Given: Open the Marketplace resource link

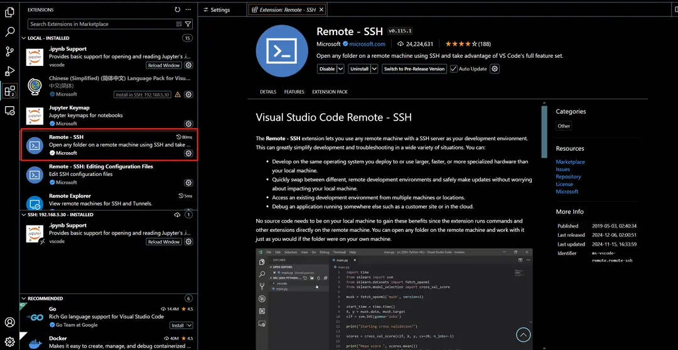Looking at the screenshot, I should point(570,162).
